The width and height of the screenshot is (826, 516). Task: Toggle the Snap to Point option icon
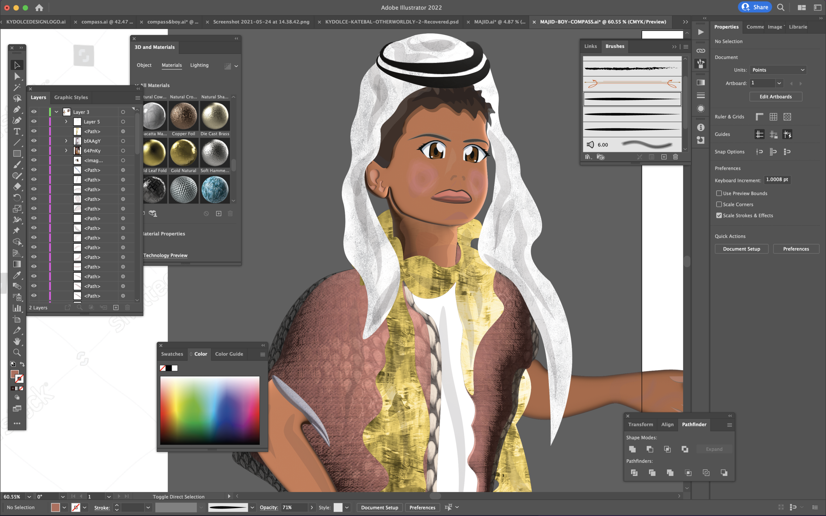pos(759,152)
